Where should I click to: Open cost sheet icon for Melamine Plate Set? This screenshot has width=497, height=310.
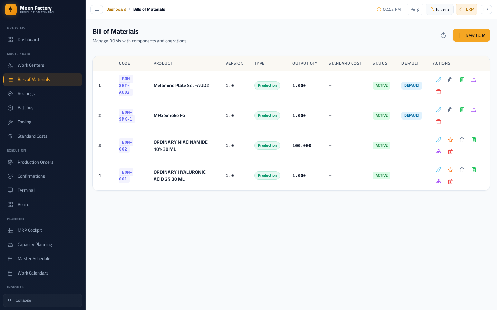pos(462,80)
